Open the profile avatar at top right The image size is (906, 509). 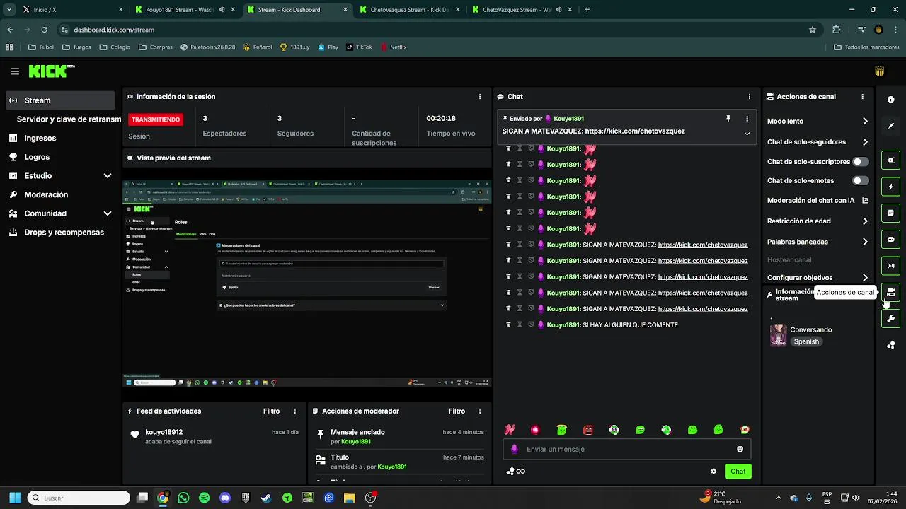tap(879, 71)
